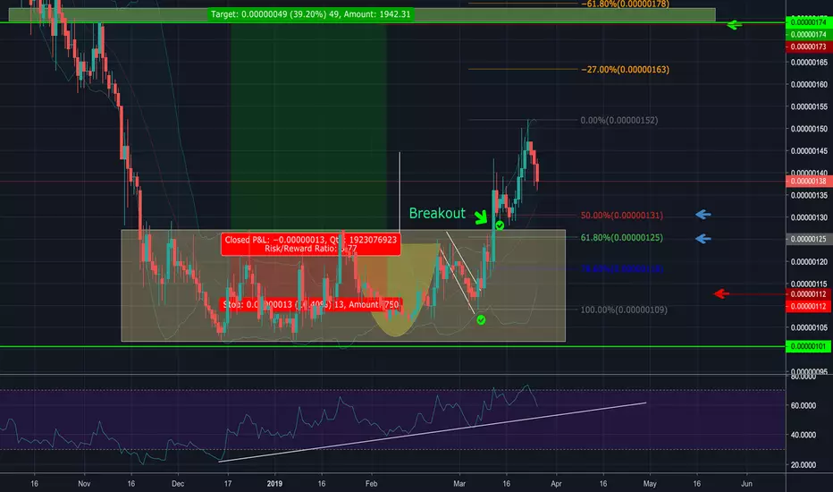The width and height of the screenshot is (833, 492).
Task: Click the green arrow at the 0.00000174 line
Action: point(734,24)
